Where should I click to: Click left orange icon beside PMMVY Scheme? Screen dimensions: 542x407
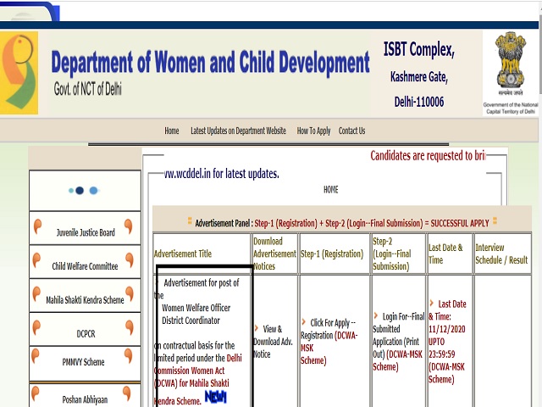pyautogui.click(x=36, y=356)
